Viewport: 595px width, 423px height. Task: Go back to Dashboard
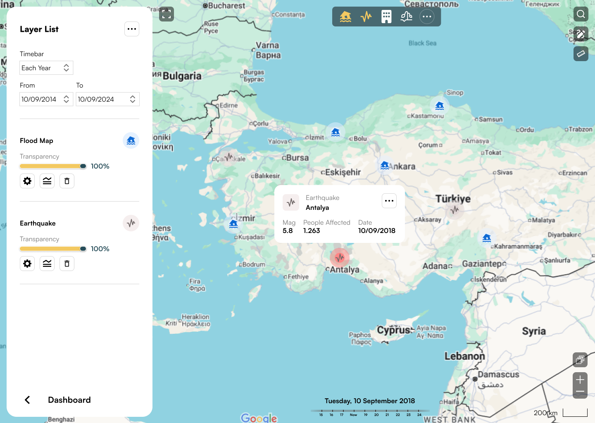(x=69, y=400)
